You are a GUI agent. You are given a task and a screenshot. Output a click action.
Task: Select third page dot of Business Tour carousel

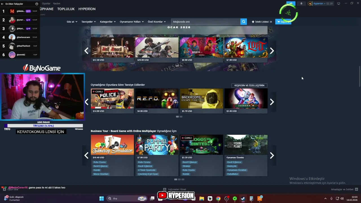[183, 179]
